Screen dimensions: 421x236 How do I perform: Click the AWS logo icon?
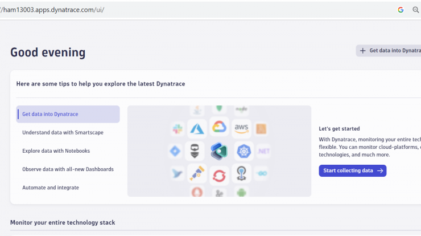(x=241, y=128)
